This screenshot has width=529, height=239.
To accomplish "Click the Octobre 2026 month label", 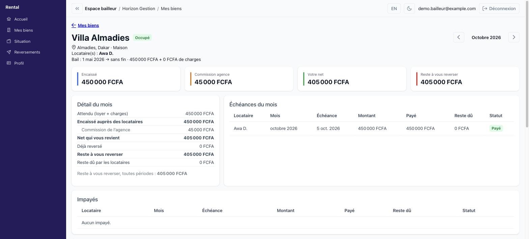I will [486, 37].
